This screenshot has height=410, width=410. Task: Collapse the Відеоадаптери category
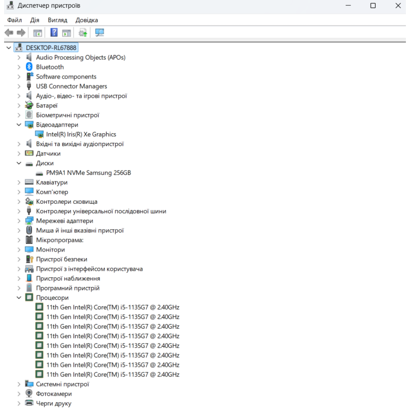point(19,125)
